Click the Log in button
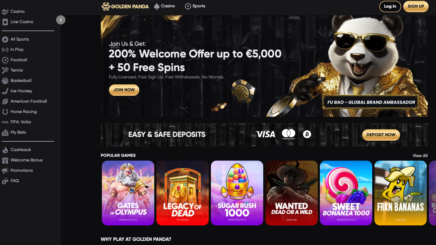Image resolution: width=436 pixels, height=245 pixels. [x=390, y=7]
